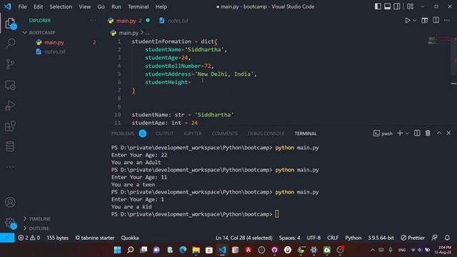Click the Windows Start button on the taskbar
457x257 pixels.
pyautogui.click(x=117, y=250)
